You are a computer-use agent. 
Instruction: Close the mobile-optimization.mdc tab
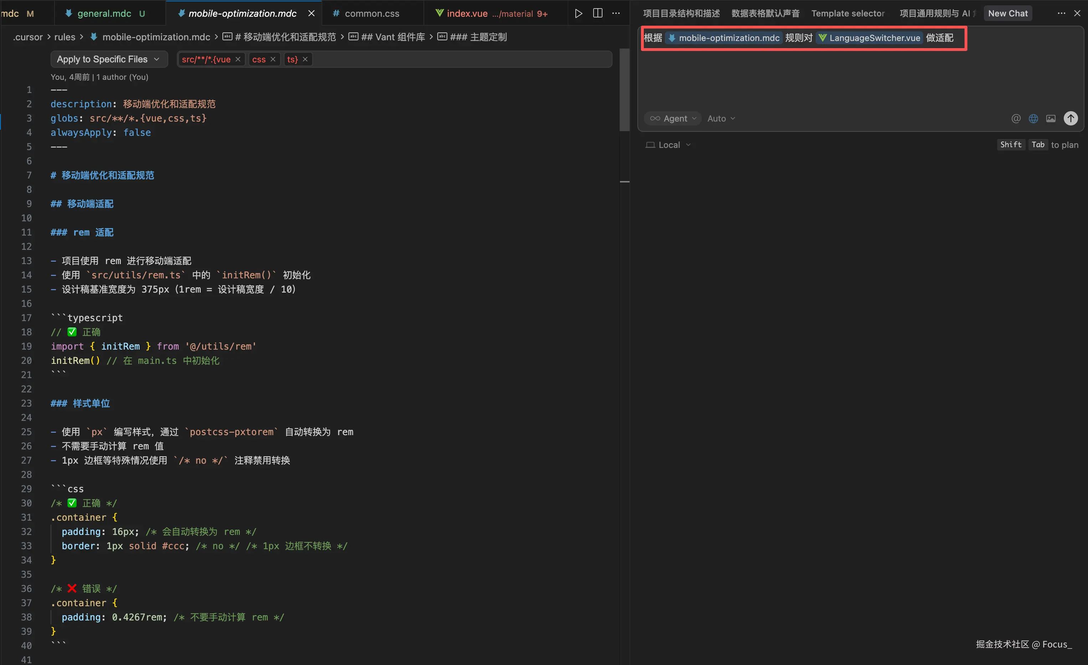tap(311, 13)
